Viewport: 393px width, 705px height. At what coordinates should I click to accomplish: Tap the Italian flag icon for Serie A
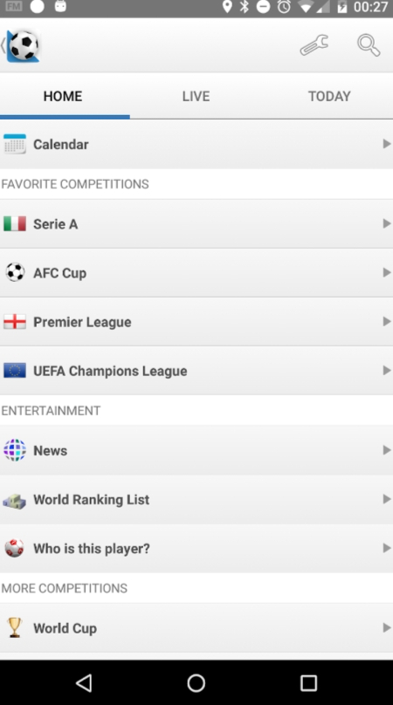click(x=15, y=224)
